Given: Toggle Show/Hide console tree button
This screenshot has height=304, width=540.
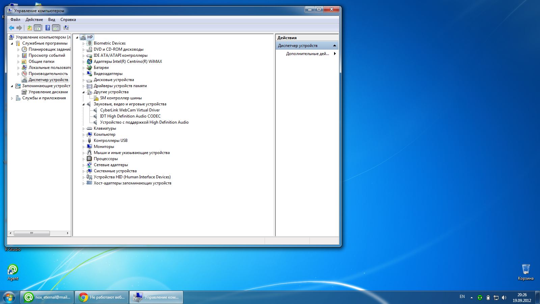Looking at the screenshot, I should pos(38,28).
